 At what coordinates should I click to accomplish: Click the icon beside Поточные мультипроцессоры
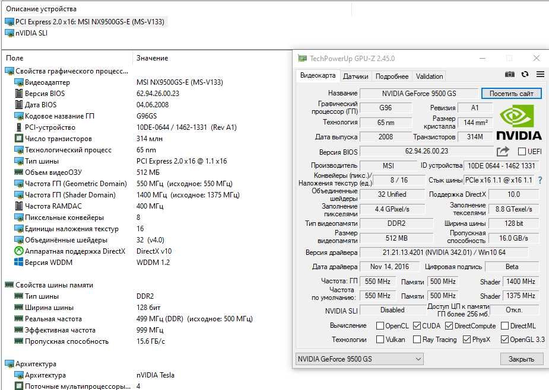[19, 386]
